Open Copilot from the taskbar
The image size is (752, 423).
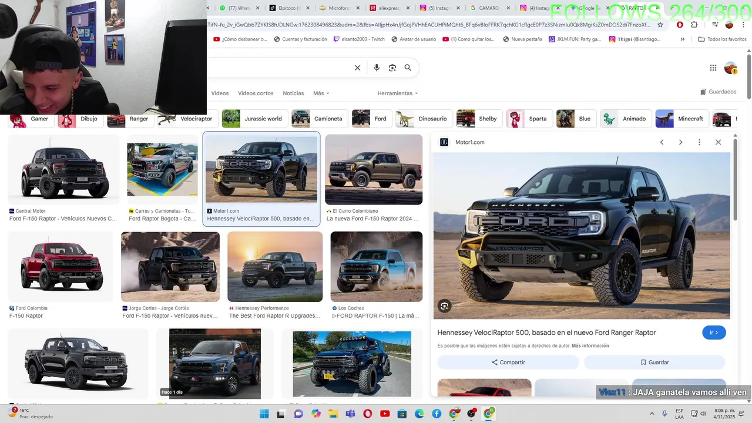[316, 414]
